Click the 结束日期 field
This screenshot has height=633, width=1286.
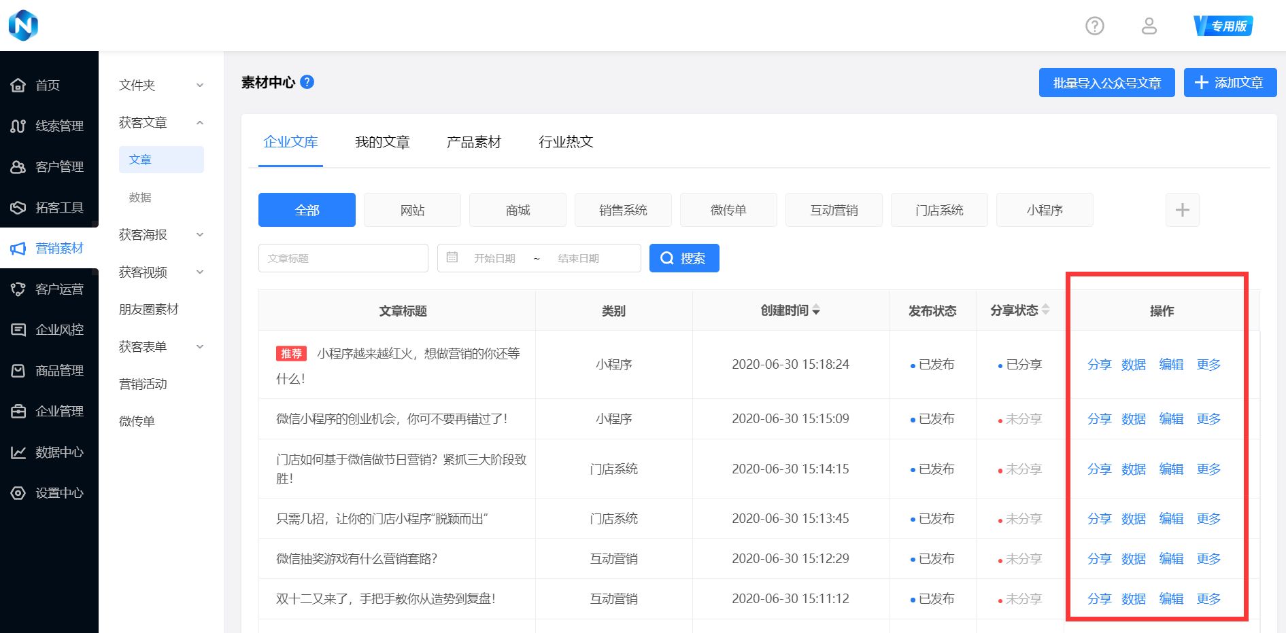pos(578,258)
